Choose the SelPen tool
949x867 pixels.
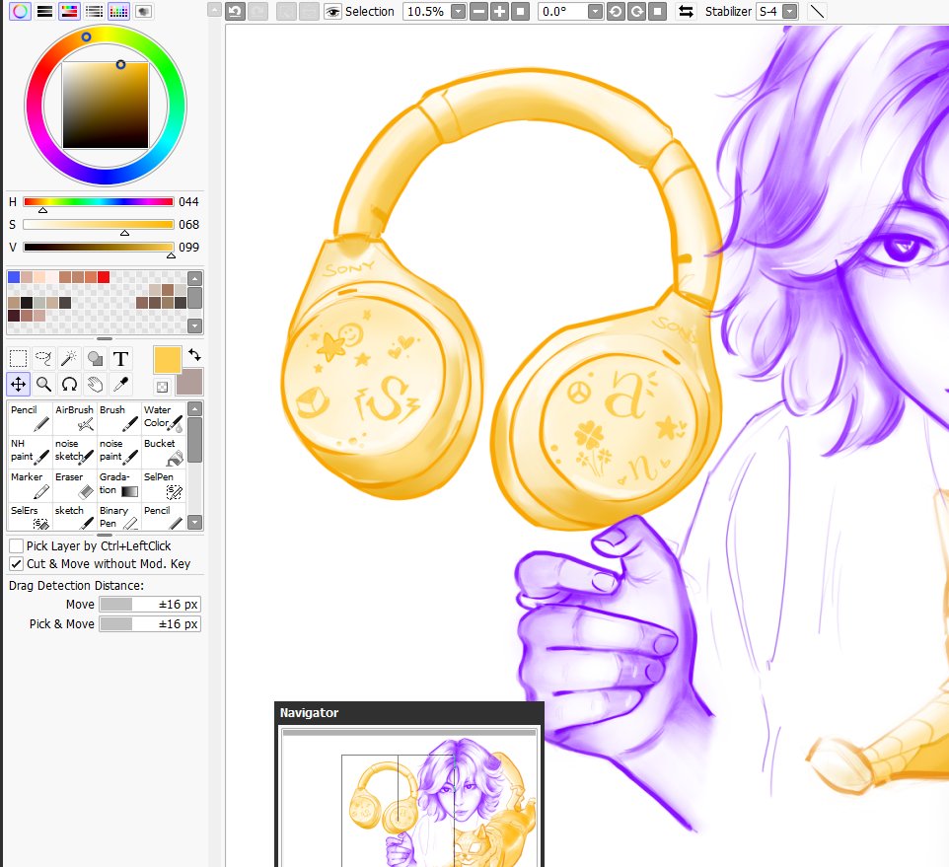(164, 485)
